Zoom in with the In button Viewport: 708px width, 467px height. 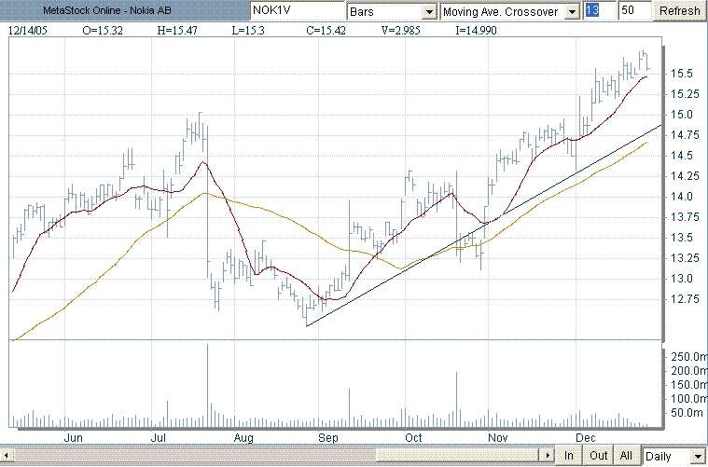pyautogui.click(x=568, y=456)
